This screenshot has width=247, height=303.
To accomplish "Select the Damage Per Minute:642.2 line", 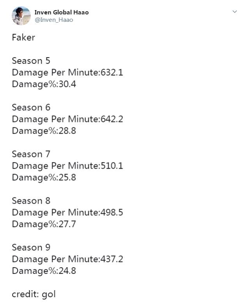I will coord(68,120).
